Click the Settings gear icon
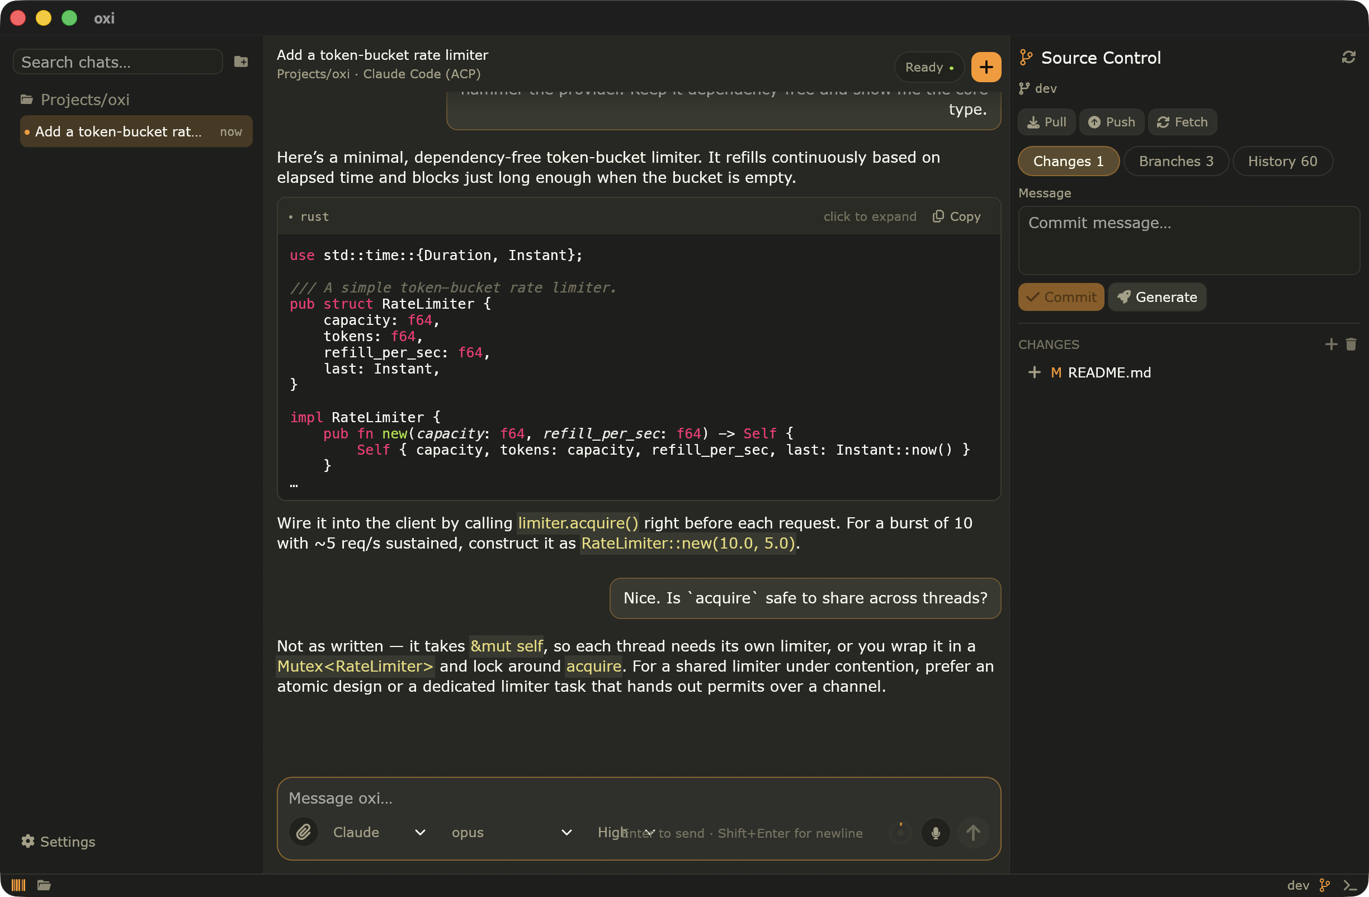1369x897 pixels. [27, 841]
